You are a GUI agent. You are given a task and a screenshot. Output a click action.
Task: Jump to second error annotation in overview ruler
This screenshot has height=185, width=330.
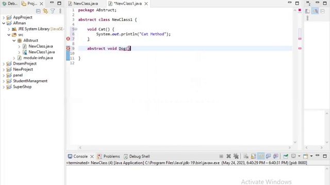[300, 48]
